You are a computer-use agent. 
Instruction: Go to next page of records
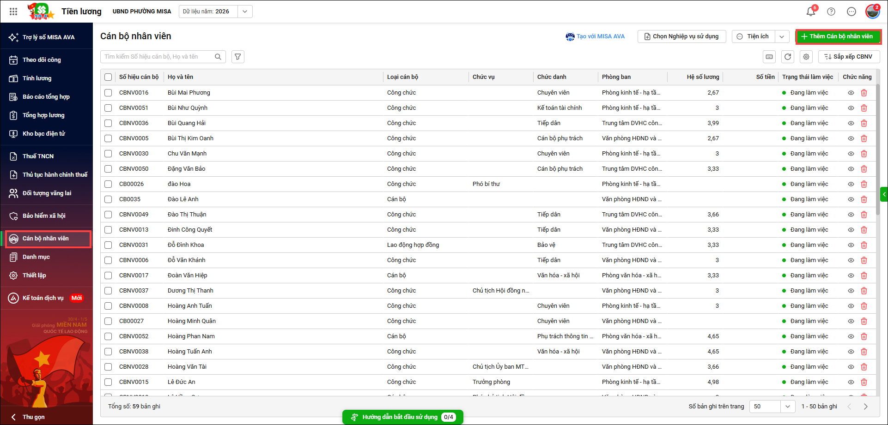[x=866, y=407]
